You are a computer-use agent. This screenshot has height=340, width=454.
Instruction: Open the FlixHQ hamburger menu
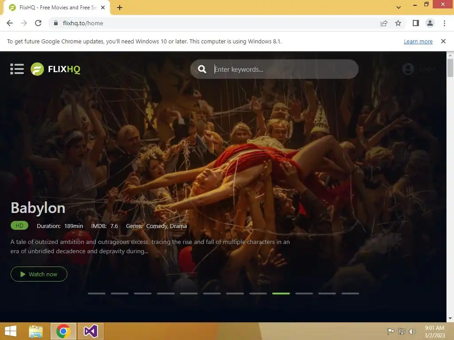17,69
